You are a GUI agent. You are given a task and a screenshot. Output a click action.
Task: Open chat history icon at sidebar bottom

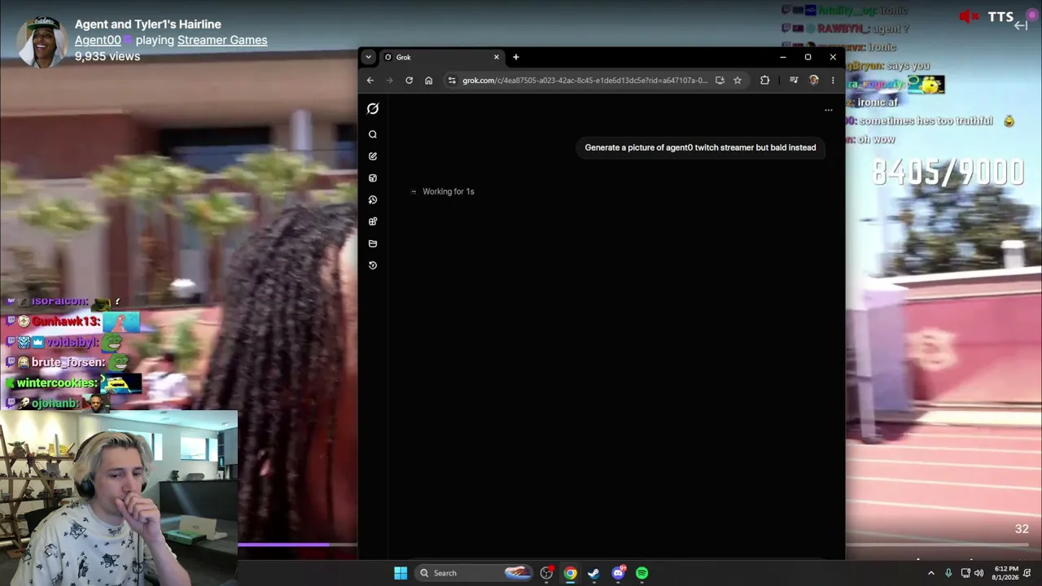373,265
